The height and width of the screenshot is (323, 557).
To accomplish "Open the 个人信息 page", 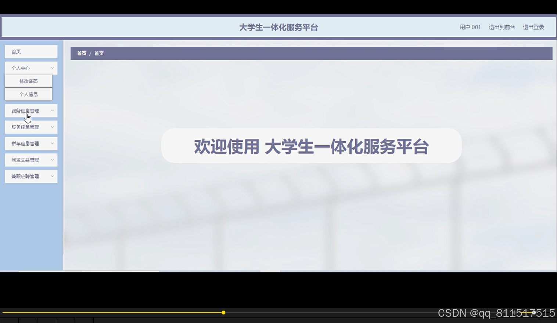I will pos(28,94).
